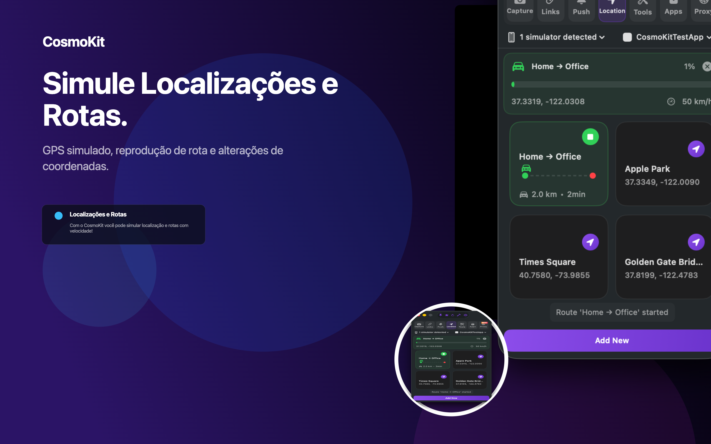Click the large "Route 'Home → Office' started" toast
The width and height of the screenshot is (711, 444).
pyautogui.click(x=612, y=312)
